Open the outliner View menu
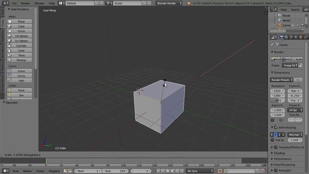The width and height of the screenshot is (309, 174). coord(283,10)
